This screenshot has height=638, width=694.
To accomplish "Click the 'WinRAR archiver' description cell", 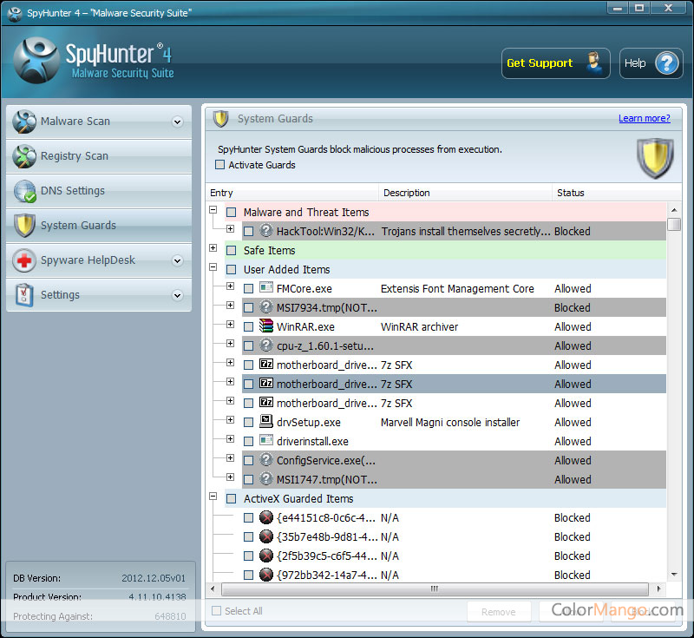I will point(419,326).
